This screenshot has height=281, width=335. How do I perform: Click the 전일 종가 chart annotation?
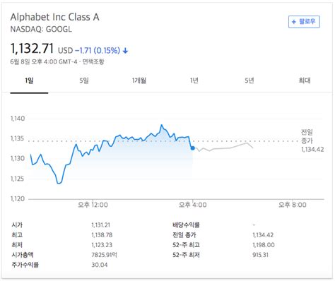click(312, 140)
